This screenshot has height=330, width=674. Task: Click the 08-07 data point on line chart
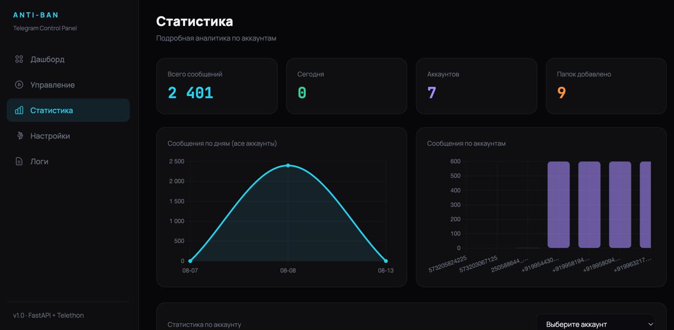coord(190,261)
